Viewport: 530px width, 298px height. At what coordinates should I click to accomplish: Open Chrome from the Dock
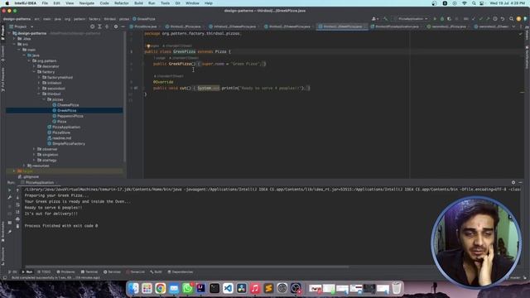point(160,288)
